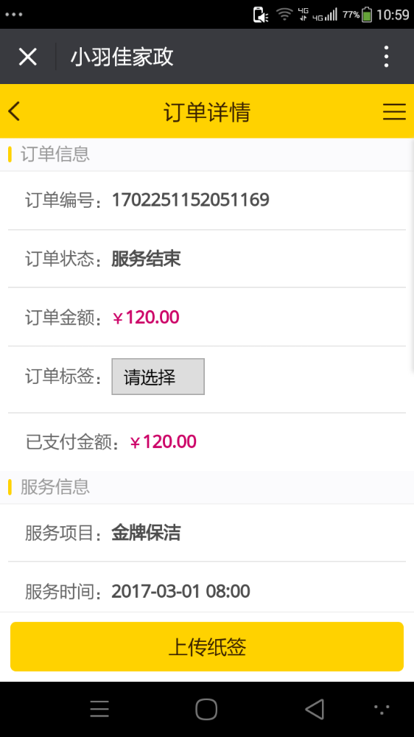Screen dimensions: 414x737
Task: Tap the battery icon in status bar
Action: point(367,15)
